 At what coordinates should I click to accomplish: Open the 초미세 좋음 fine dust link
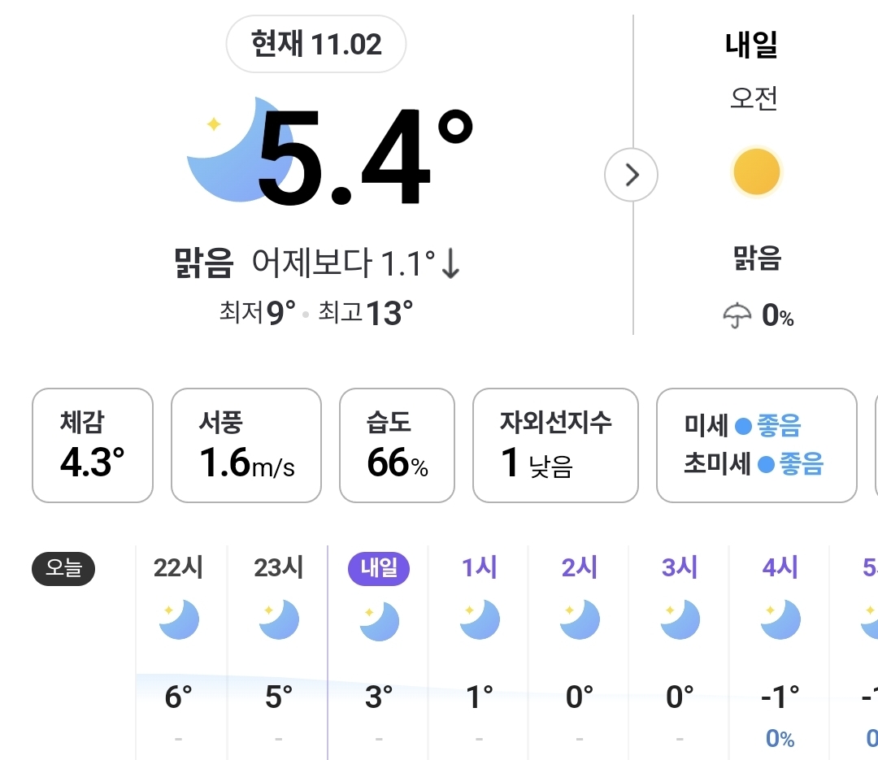click(754, 465)
